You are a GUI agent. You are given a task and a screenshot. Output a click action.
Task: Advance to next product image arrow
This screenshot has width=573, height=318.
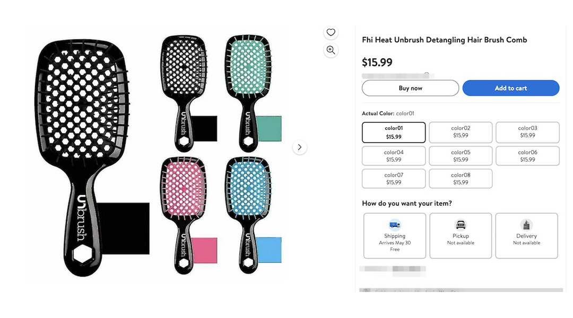[300, 147]
